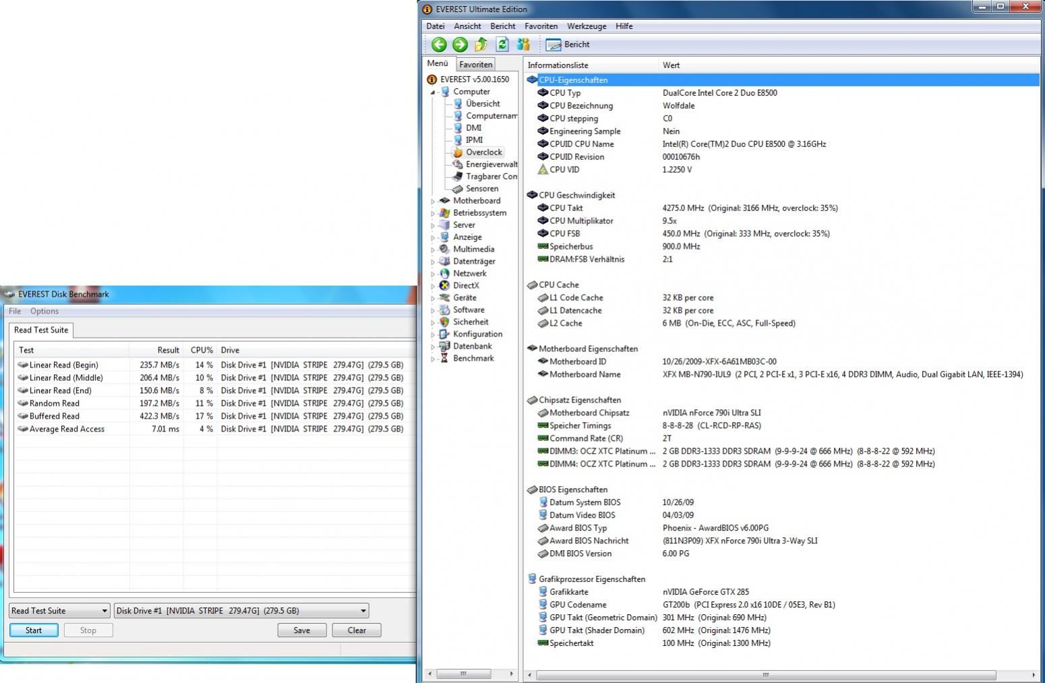Image resolution: width=1045 pixels, height=683 pixels.
Task: Open the Ansicht menu
Action: pos(467,26)
